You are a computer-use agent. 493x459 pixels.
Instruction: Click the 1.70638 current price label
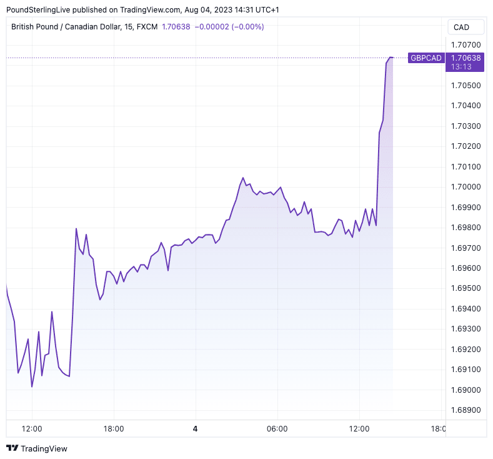tap(465, 58)
